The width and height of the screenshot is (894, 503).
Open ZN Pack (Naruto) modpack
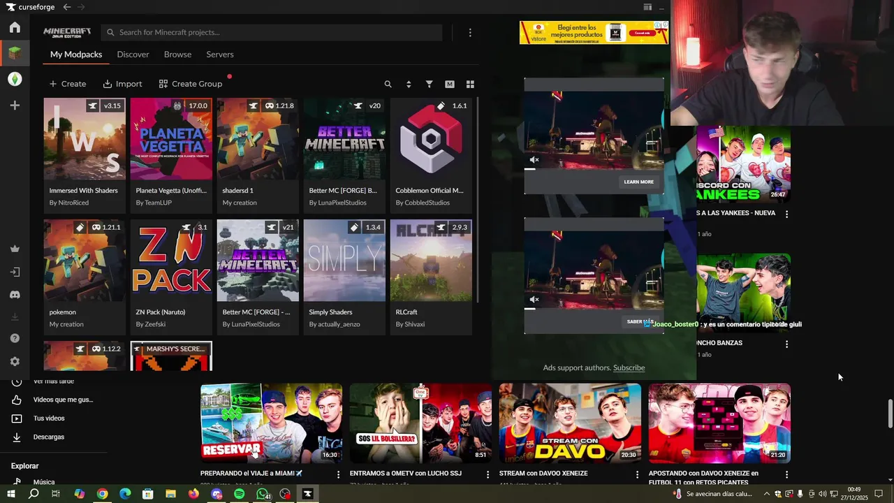point(171,277)
